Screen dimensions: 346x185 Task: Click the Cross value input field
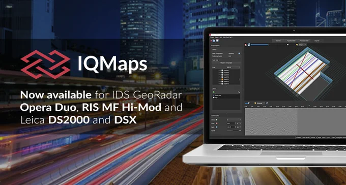pyautogui.click(x=230, y=124)
